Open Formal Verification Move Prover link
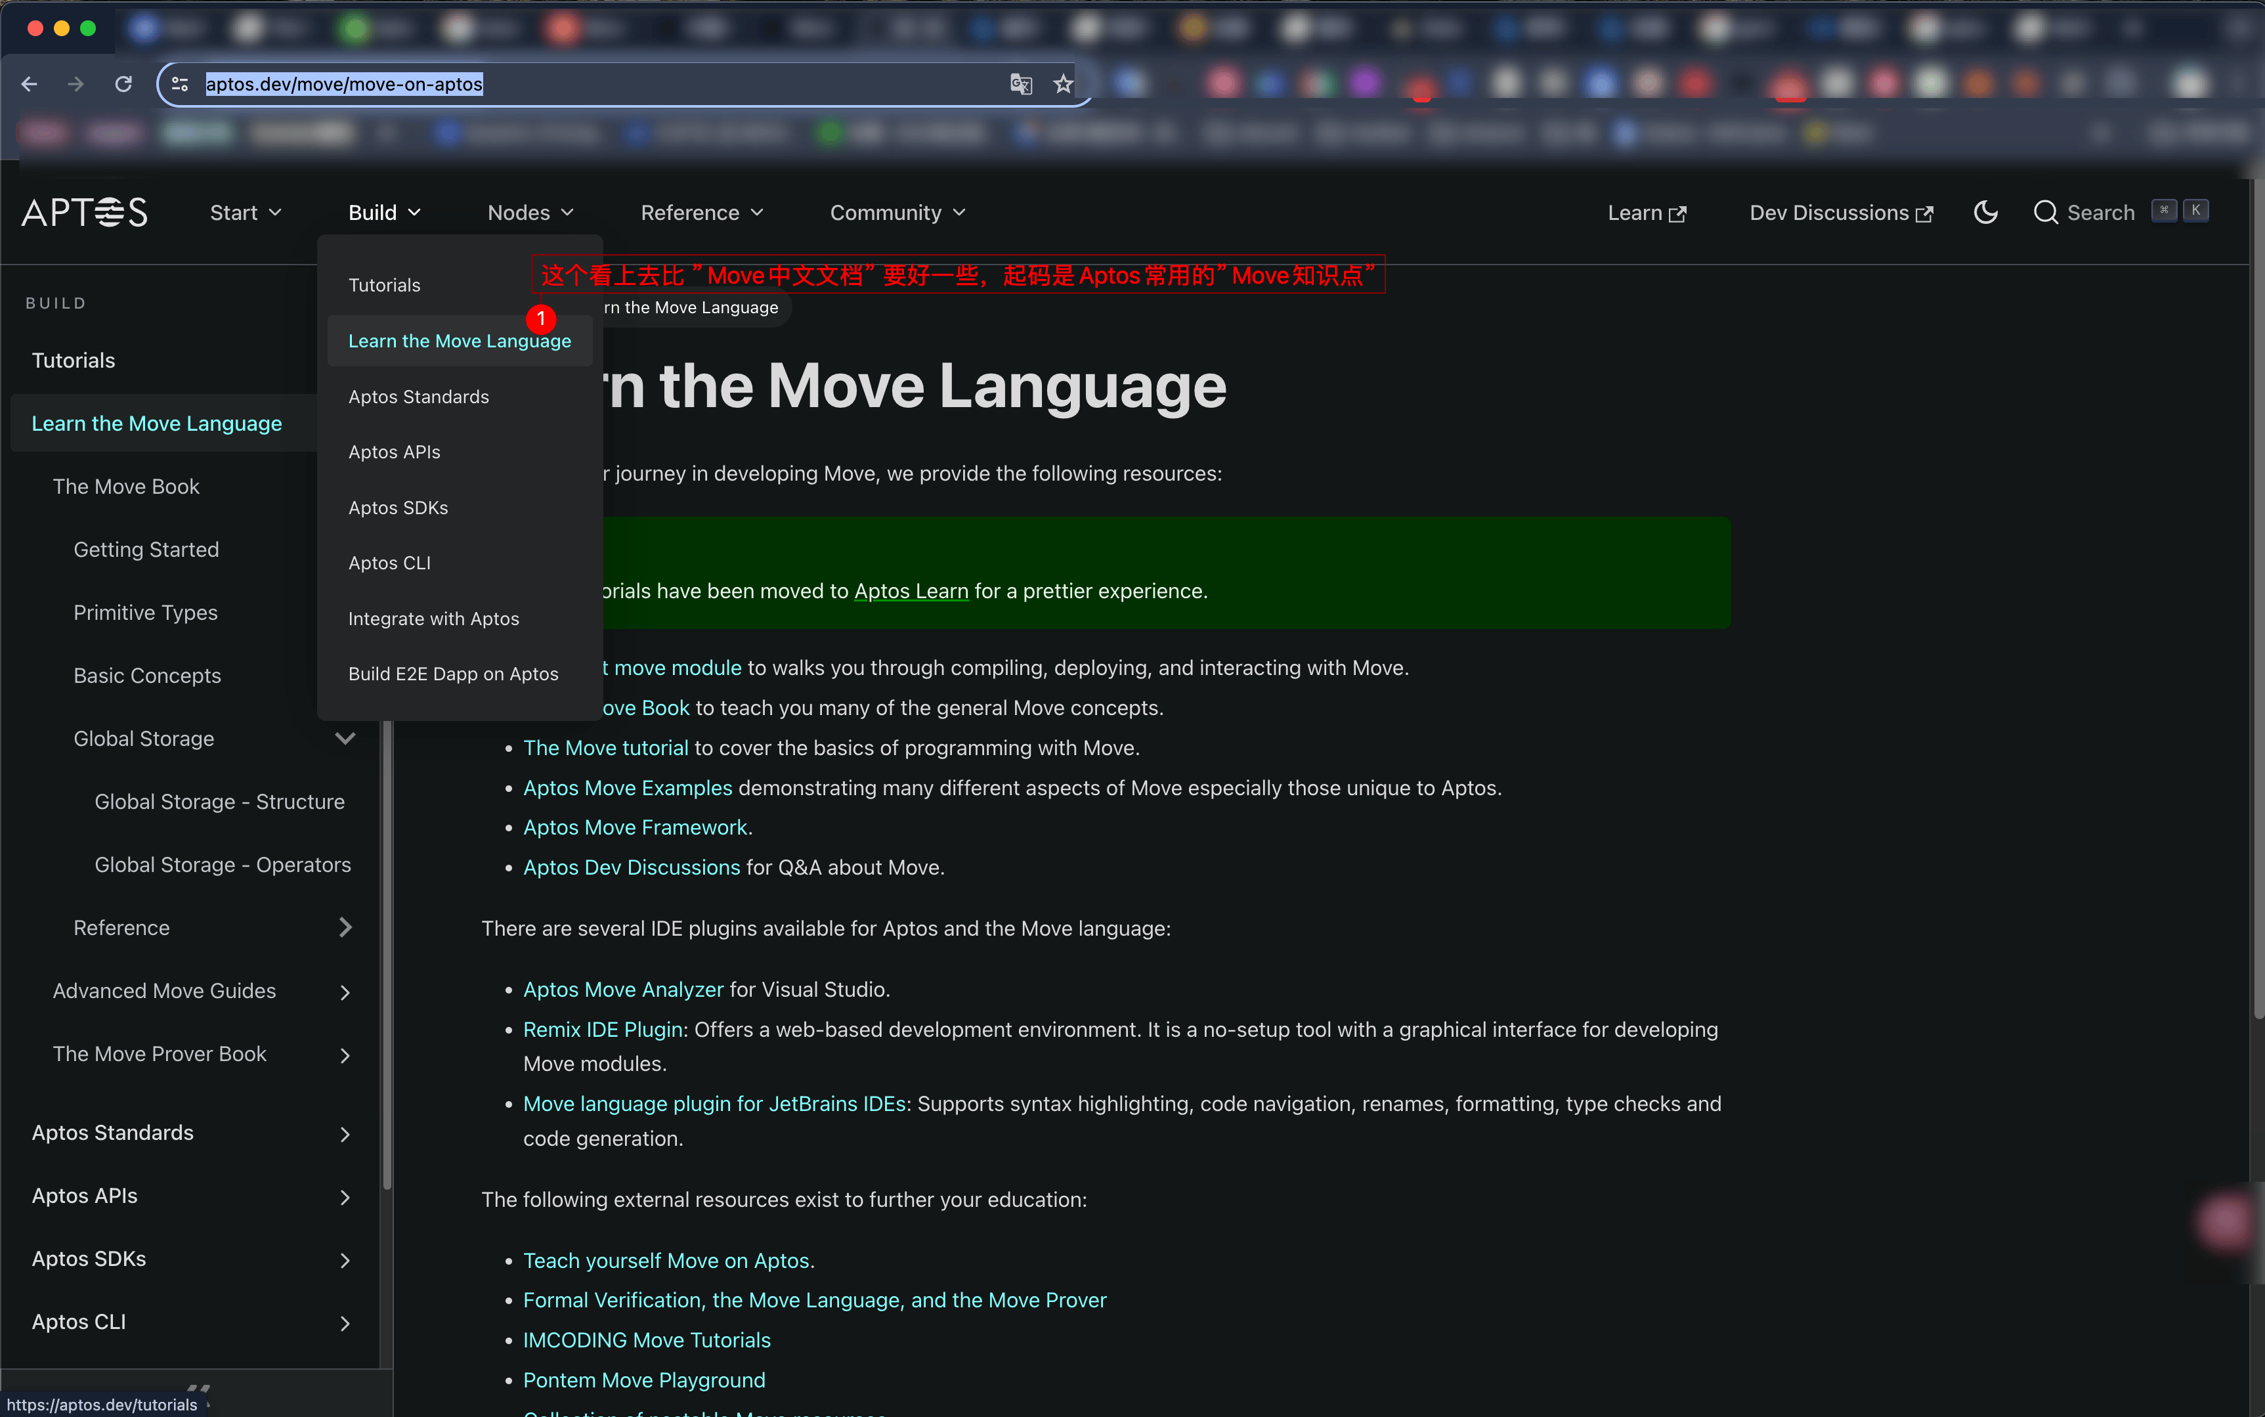 814,1301
